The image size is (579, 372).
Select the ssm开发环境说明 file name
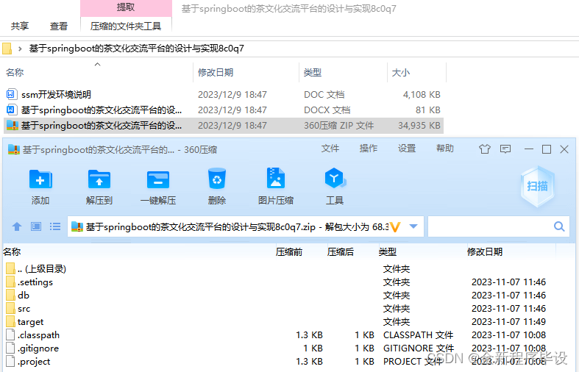56,95
